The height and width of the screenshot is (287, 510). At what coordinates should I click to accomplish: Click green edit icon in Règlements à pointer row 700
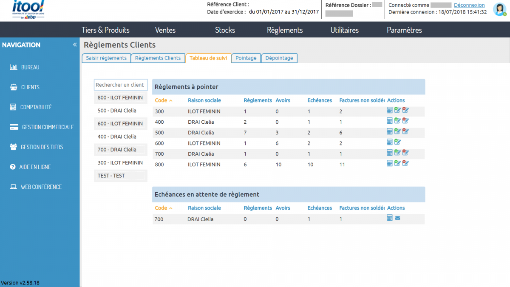pyautogui.click(x=397, y=153)
